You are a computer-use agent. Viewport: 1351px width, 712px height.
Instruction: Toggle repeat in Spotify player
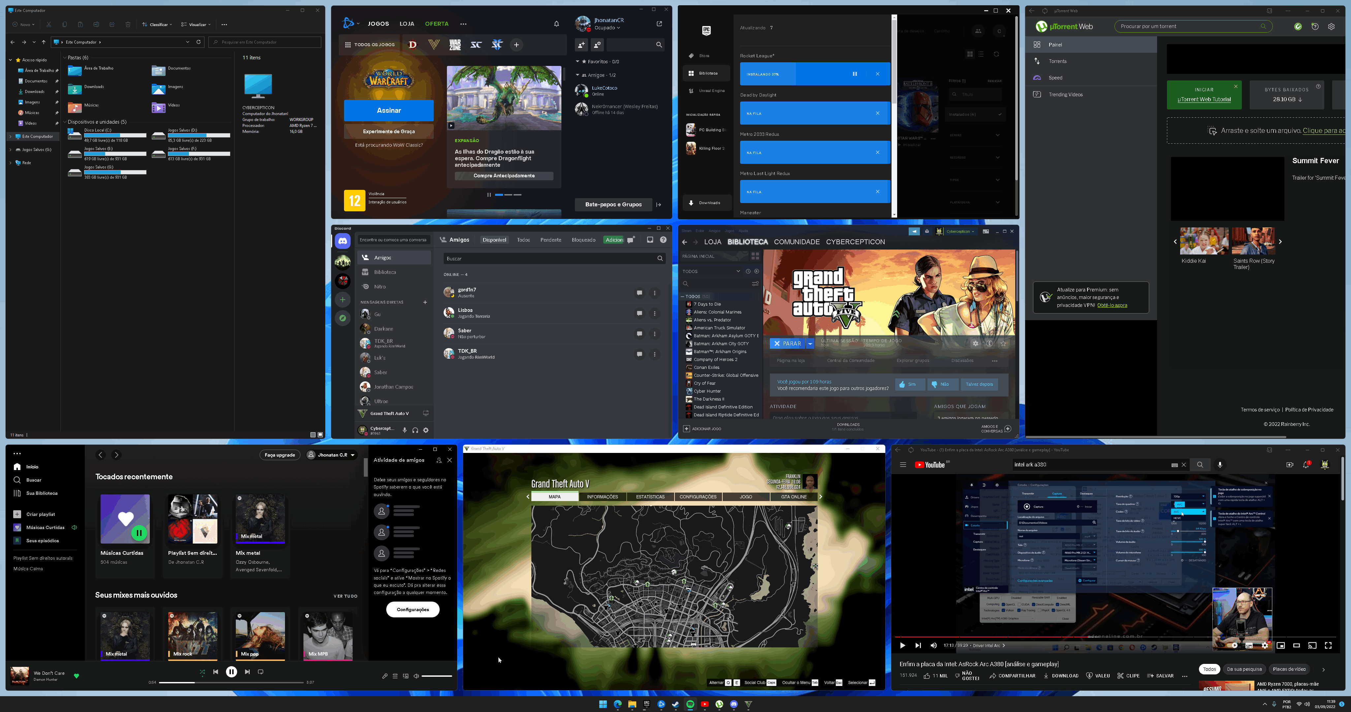(261, 672)
